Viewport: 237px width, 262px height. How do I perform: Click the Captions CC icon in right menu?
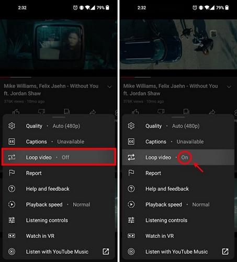click(131, 141)
